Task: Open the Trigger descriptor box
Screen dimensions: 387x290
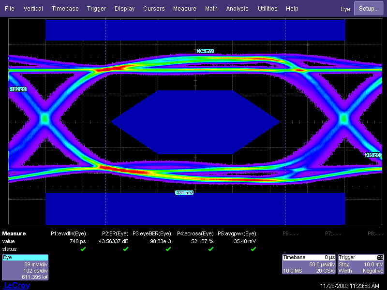Action: pos(361,264)
